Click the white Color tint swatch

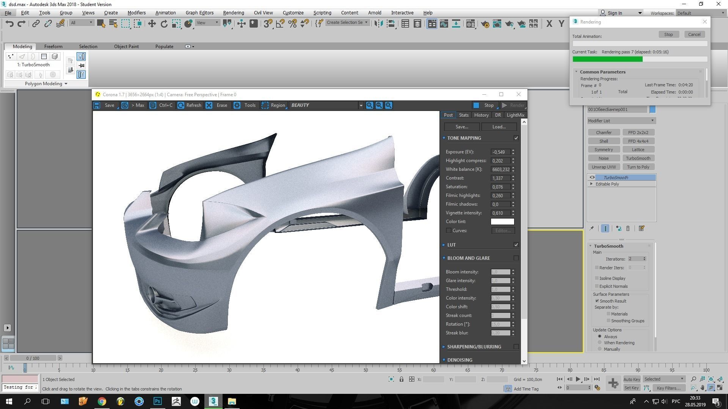[502, 222]
